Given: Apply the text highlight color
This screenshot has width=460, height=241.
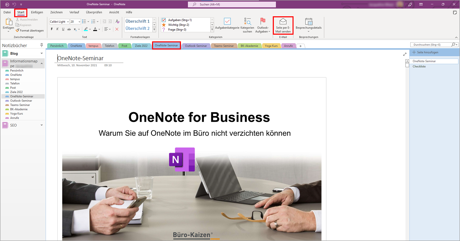Looking at the screenshot, I should pos(86,29).
